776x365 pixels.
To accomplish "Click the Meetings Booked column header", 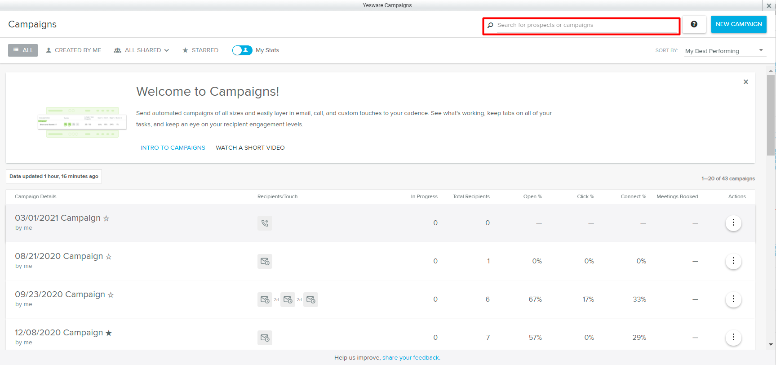I will (x=677, y=196).
